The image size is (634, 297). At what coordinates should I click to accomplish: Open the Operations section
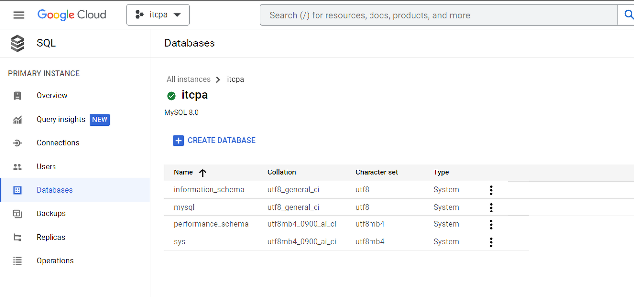[x=55, y=261]
